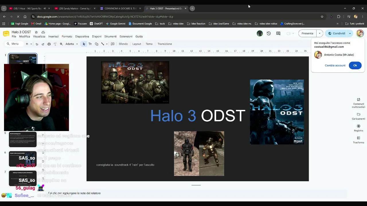
Task: Open the Tema theme button
Action: coord(149,44)
